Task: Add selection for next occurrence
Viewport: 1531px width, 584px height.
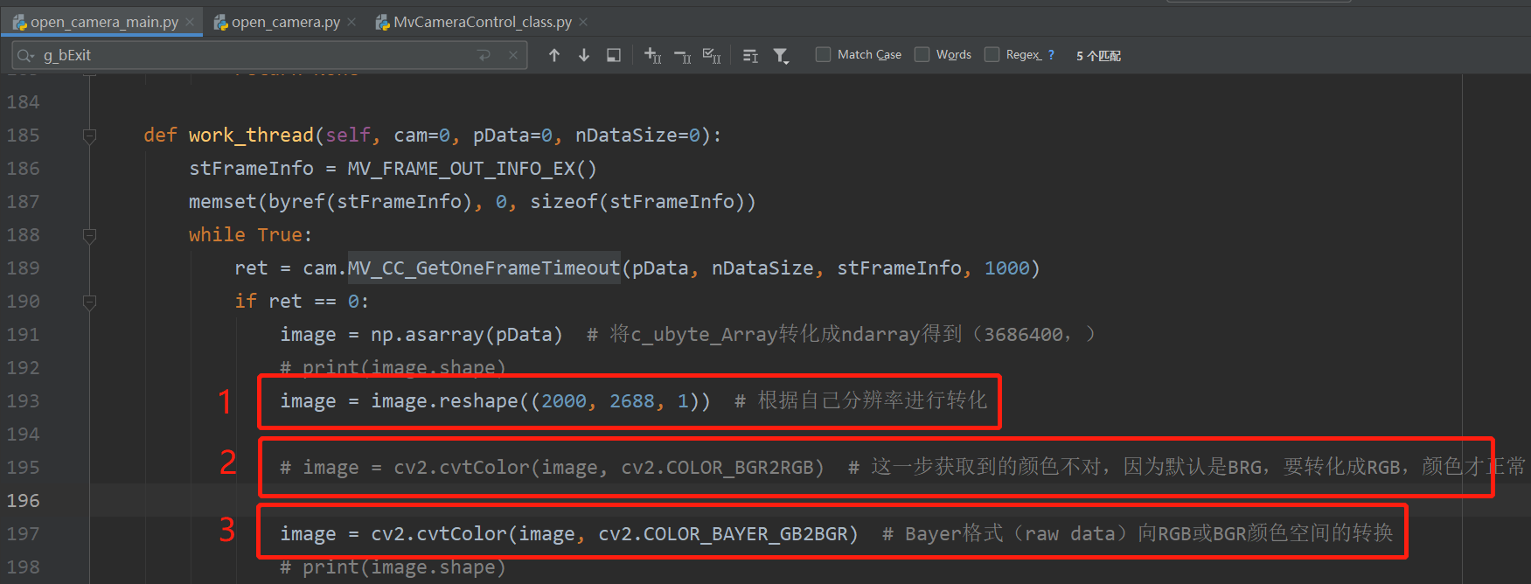Action: point(652,55)
